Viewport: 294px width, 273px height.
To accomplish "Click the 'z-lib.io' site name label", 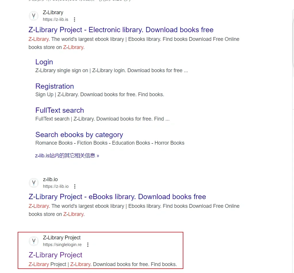I will tap(50, 179).
